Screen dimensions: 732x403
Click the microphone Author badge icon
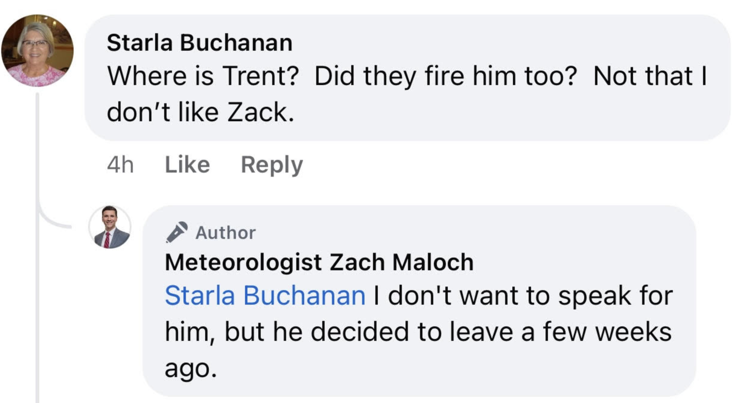[177, 232]
